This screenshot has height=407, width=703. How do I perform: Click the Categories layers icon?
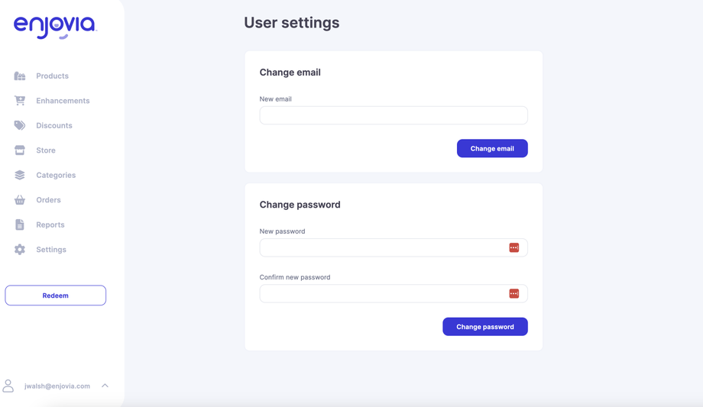coord(20,175)
